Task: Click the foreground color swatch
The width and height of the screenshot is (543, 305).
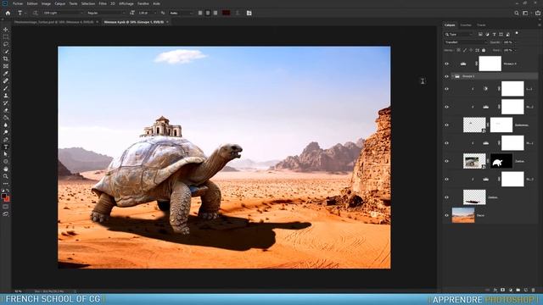Action: click(3, 196)
